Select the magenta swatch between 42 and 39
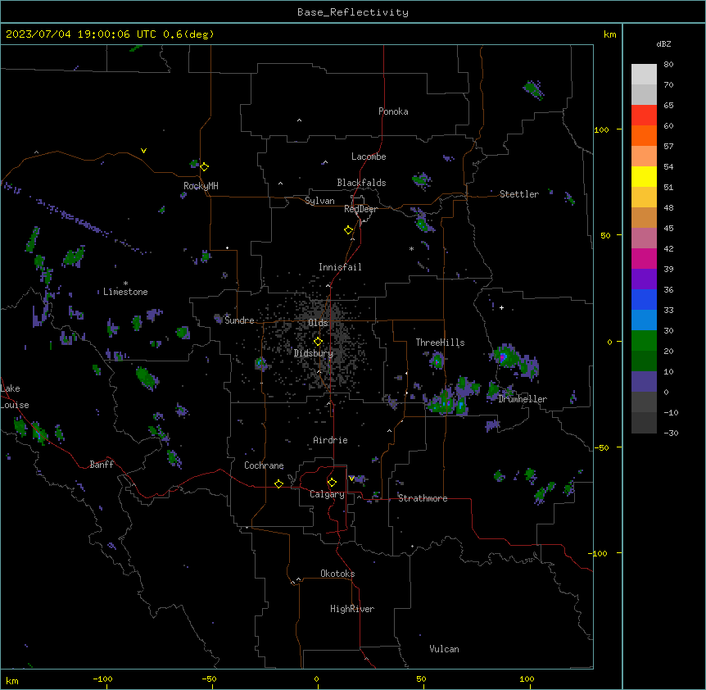 [644, 258]
